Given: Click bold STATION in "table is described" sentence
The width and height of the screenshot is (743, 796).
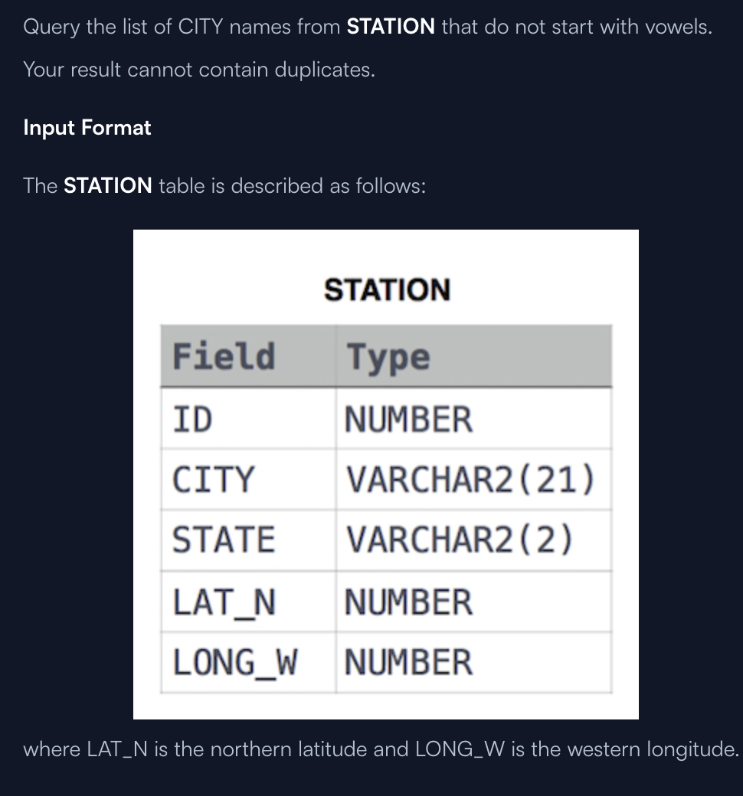Looking at the screenshot, I should click(108, 185).
